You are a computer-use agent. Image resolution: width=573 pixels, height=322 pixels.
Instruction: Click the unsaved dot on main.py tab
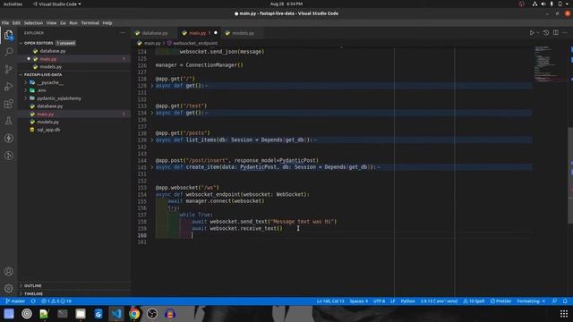[216, 33]
